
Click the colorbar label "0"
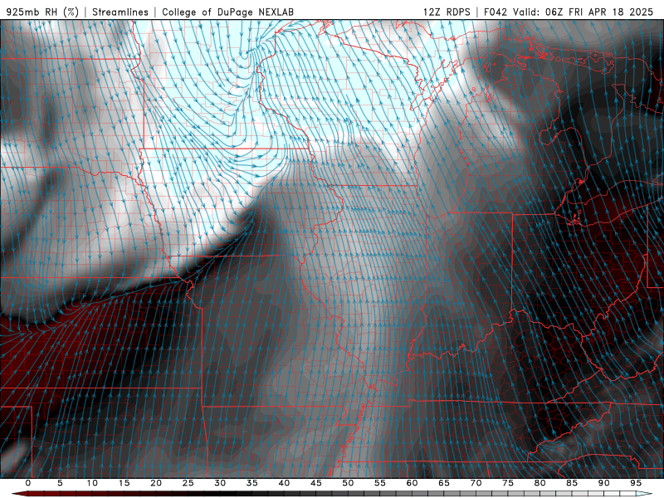point(28,483)
